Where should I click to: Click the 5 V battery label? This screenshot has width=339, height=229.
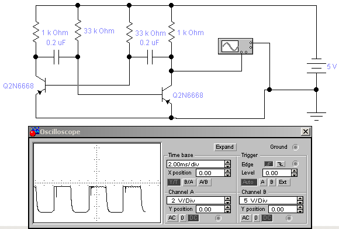(331, 66)
